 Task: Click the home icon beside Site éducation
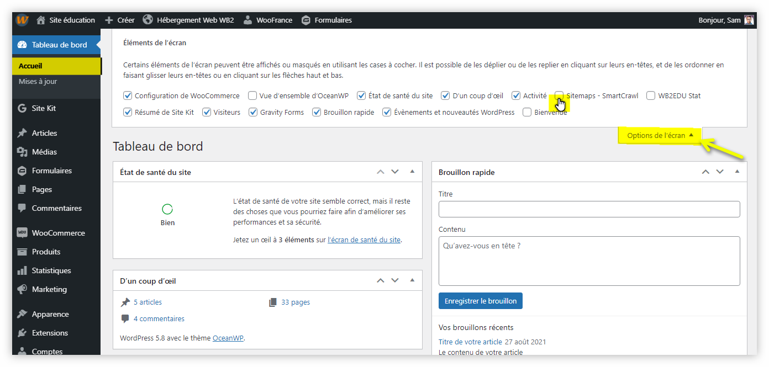pyautogui.click(x=41, y=20)
